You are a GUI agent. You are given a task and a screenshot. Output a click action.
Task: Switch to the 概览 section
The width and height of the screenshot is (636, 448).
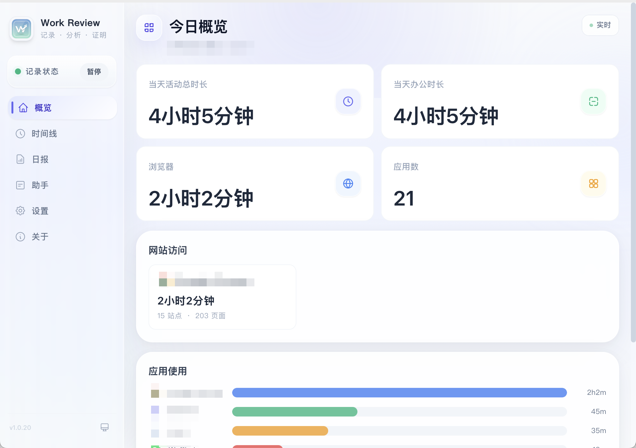click(x=41, y=108)
